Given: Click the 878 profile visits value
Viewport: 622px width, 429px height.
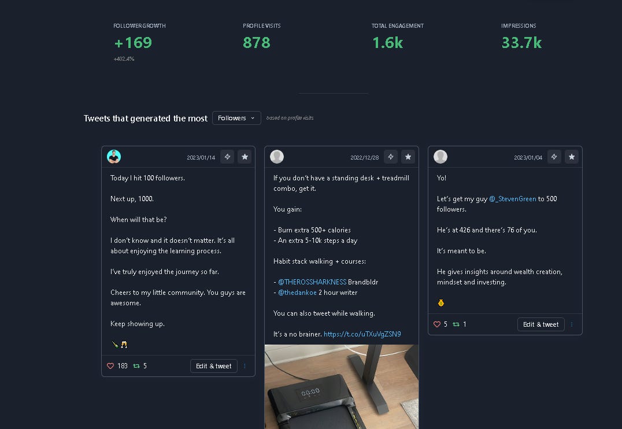Looking at the screenshot, I should tap(257, 43).
